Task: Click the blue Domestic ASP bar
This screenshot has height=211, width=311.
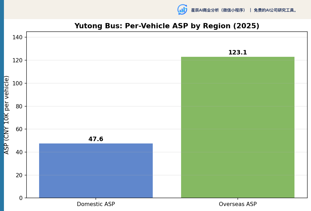Action: (96, 171)
